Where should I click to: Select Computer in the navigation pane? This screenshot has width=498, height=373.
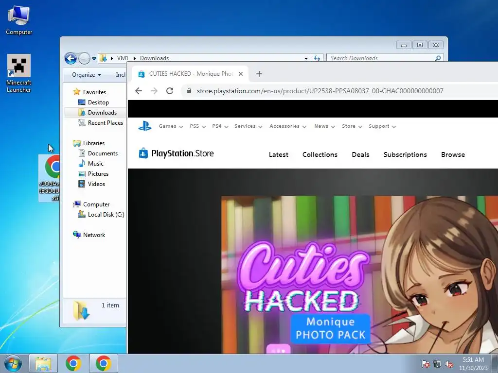96,204
